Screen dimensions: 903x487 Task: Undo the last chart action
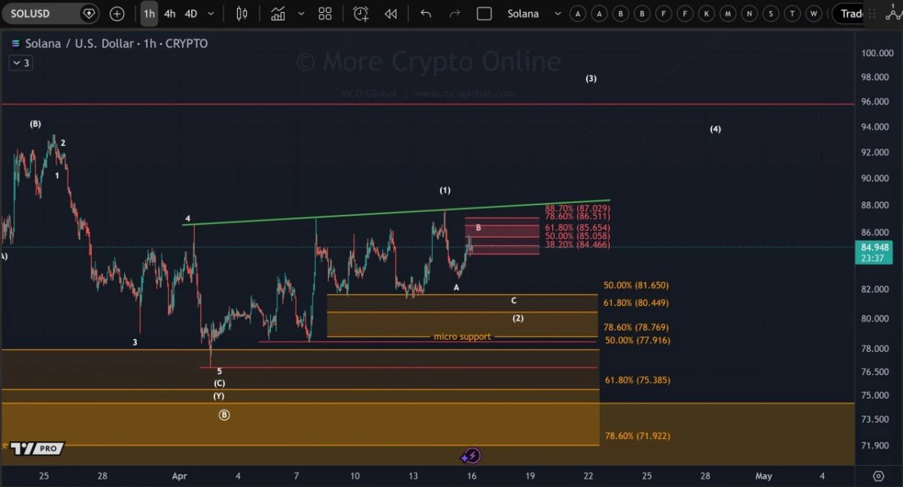(x=425, y=13)
